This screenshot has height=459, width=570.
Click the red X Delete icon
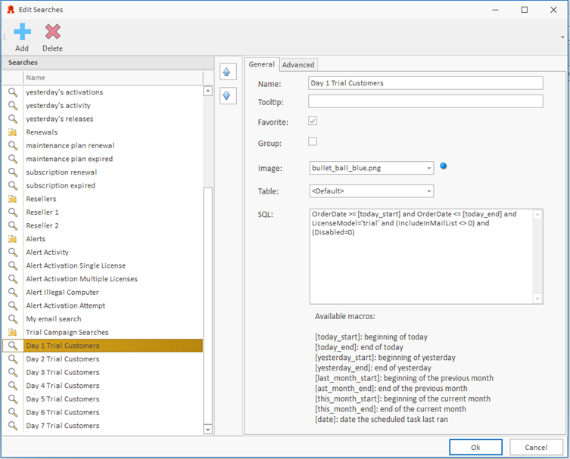(52, 32)
